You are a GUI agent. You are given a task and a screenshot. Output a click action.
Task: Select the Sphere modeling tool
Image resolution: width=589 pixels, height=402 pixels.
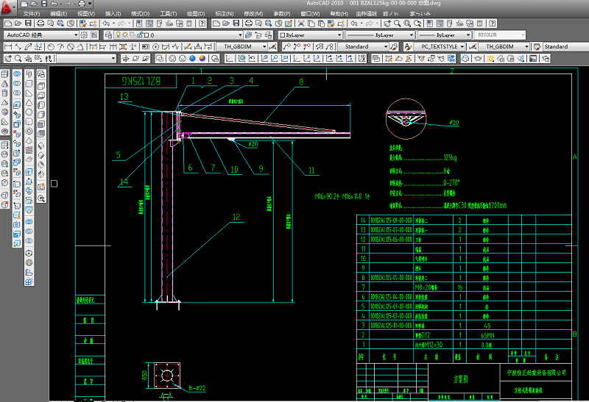(29, 112)
